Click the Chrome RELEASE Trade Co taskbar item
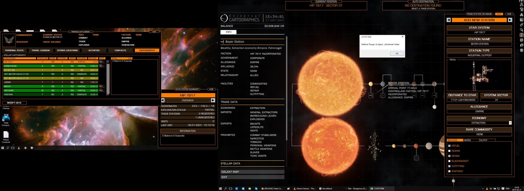 [272, 189]
